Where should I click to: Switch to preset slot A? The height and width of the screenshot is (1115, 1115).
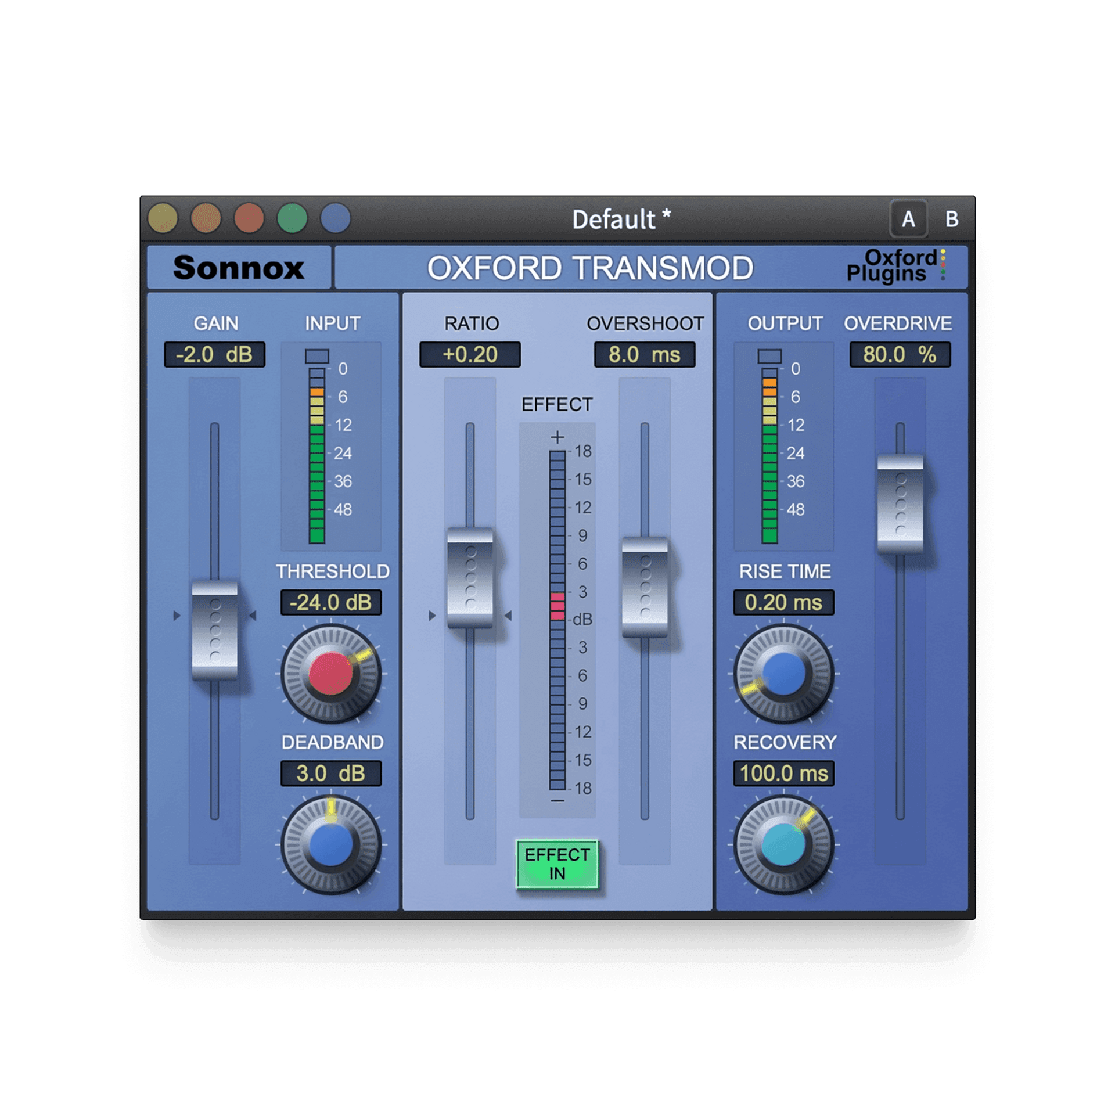908,220
